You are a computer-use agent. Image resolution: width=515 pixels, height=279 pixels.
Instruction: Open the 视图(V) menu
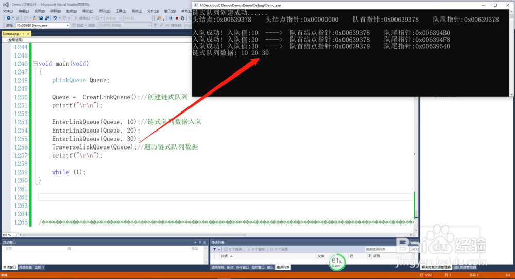(40, 11)
